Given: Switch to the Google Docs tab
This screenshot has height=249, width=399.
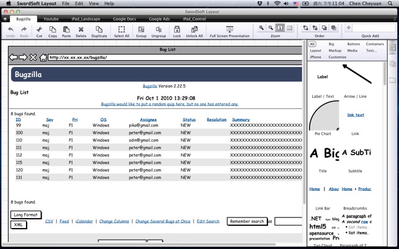Looking at the screenshot, I should [x=125, y=19].
